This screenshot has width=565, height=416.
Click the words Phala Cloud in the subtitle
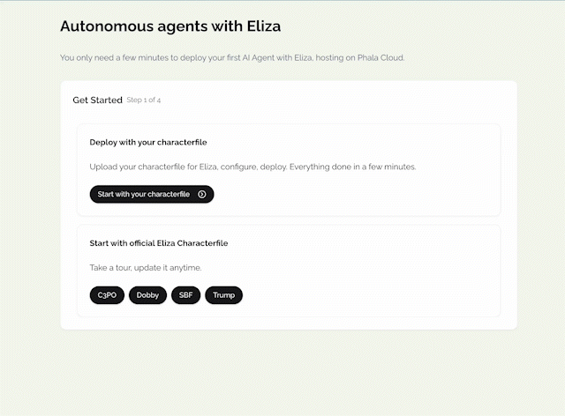pyautogui.click(x=380, y=58)
